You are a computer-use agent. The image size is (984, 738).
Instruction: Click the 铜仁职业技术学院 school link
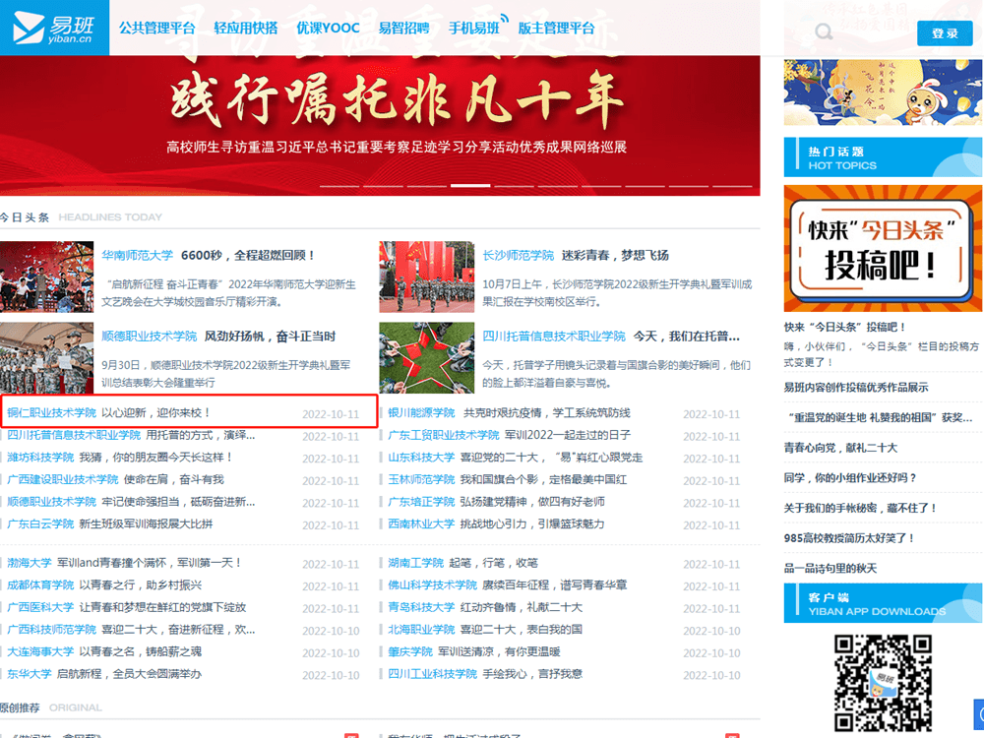pyautogui.click(x=51, y=413)
